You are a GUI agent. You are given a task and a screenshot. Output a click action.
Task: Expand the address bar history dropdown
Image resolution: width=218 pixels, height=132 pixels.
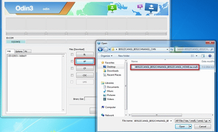[167, 49]
